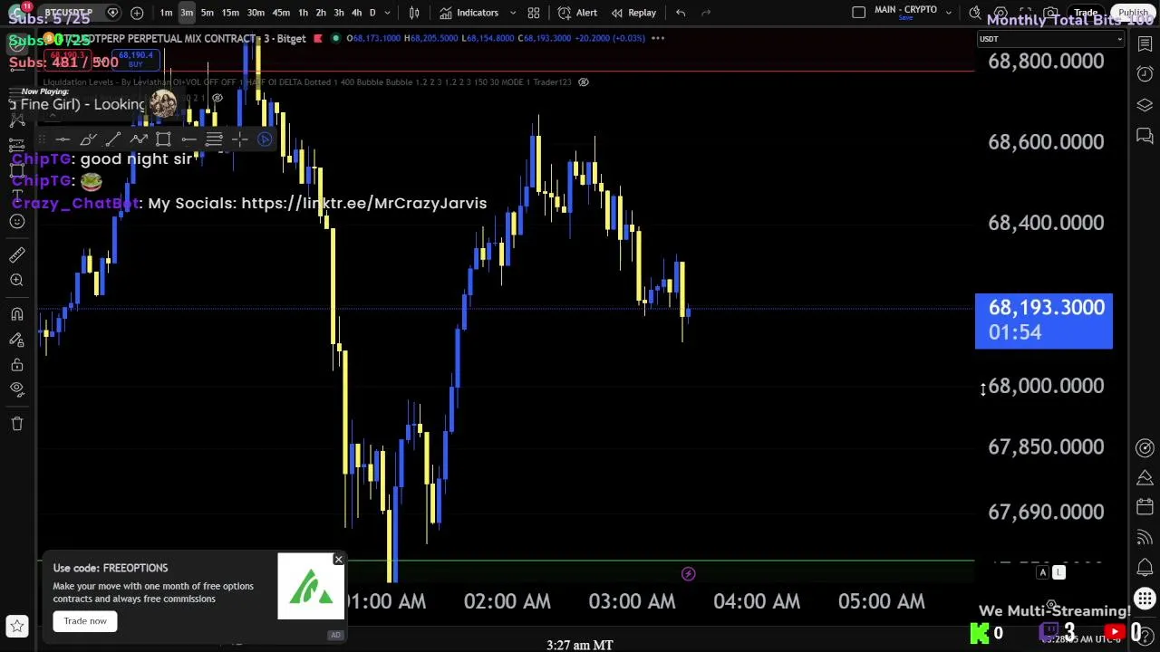Screen dimensions: 1160x652
Task: Select the 45m timeframe
Action: click(x=281, y=13)
